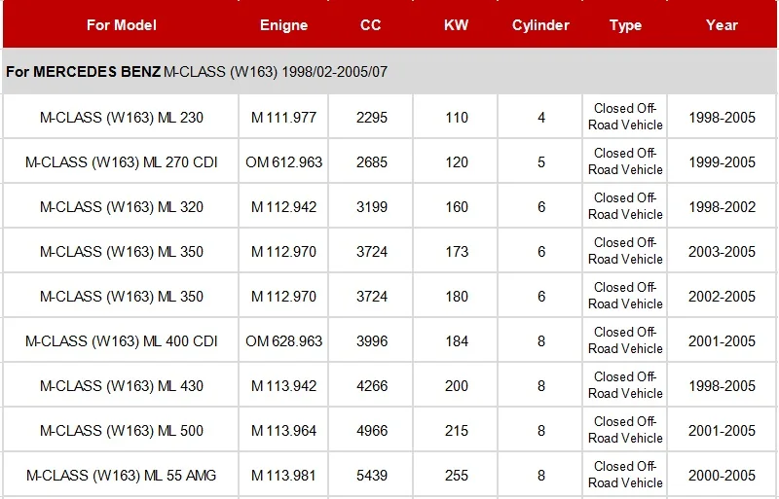Click engine code 'M 111.977'
Image resolution: width=779 pixels, height=499 pixels.
pyautogui.click(x=283, y=117)
